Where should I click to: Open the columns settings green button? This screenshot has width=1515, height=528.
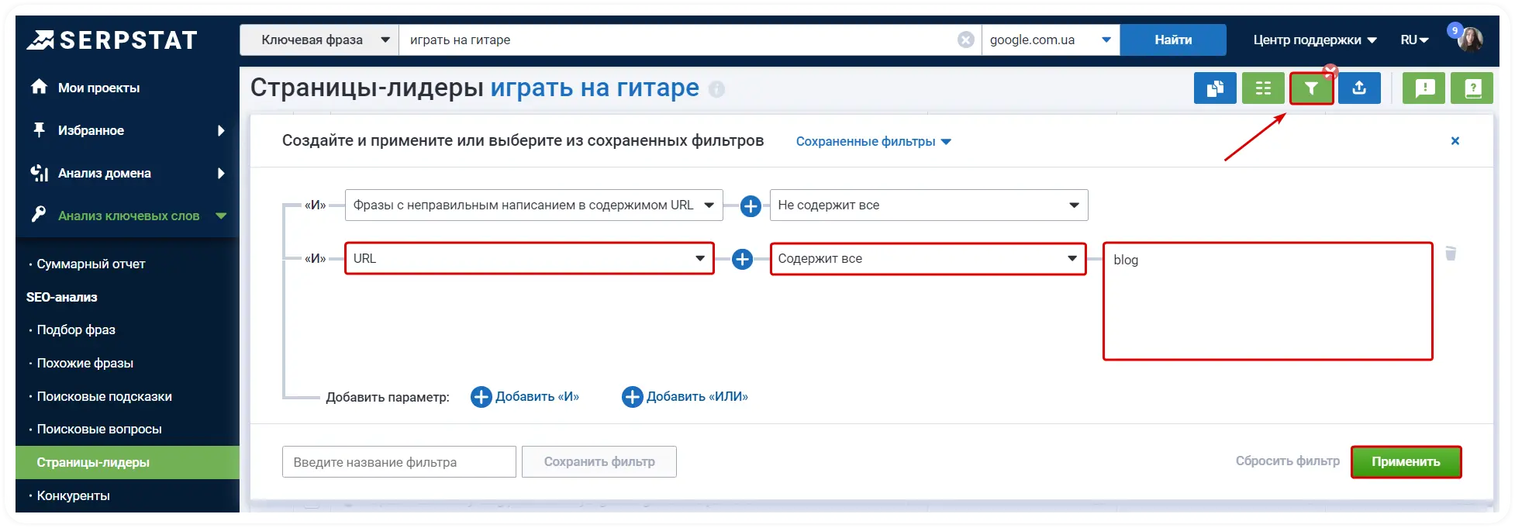point(1263,88)
